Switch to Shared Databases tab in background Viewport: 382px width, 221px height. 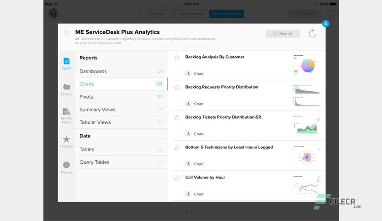[x=226, y=14]
